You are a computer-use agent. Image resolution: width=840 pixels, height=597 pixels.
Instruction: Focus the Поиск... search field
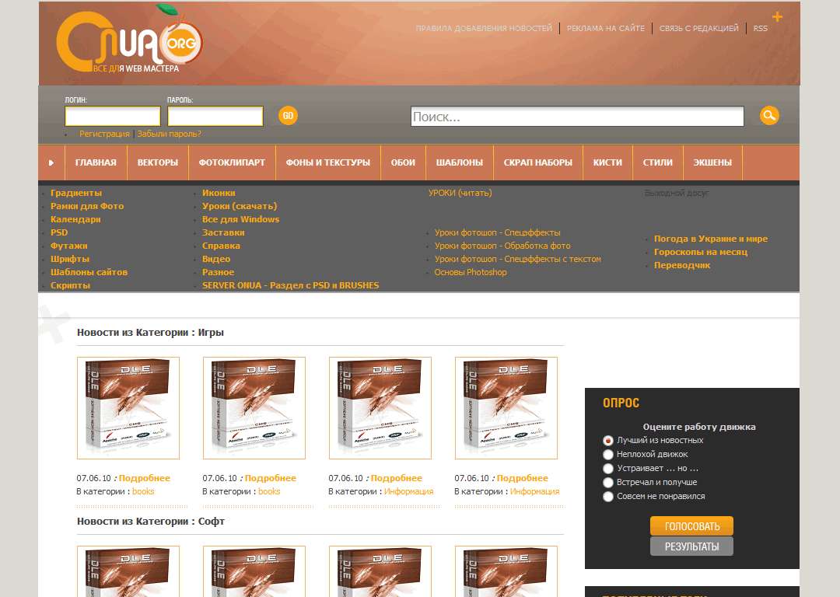click(577, 116)
